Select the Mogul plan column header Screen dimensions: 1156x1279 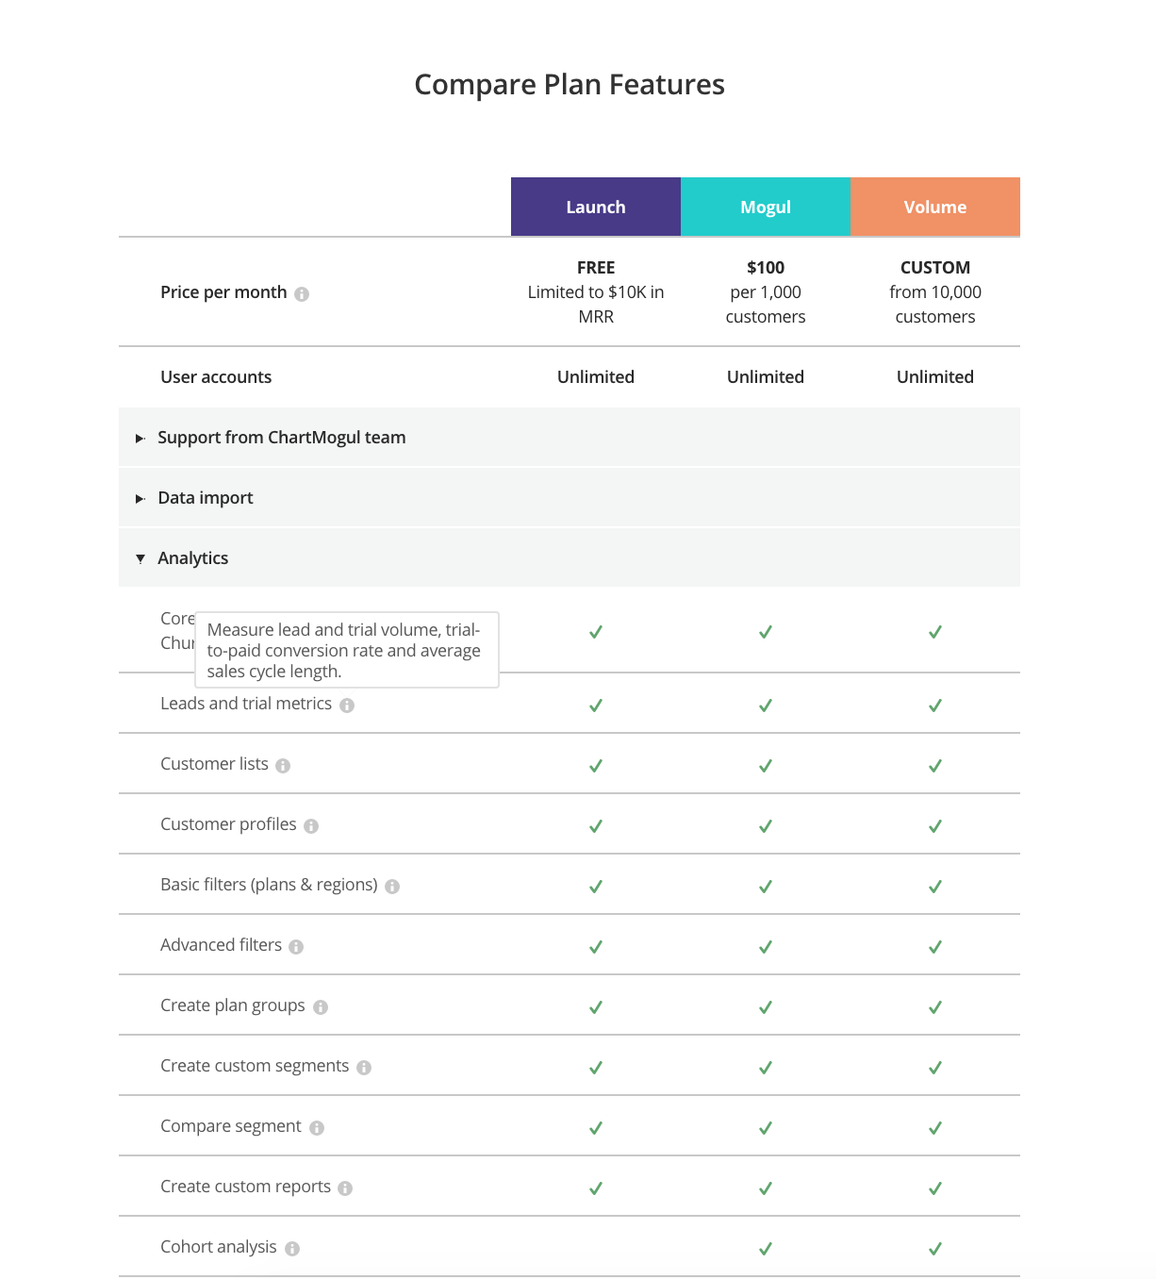click(x=766, y=207)
